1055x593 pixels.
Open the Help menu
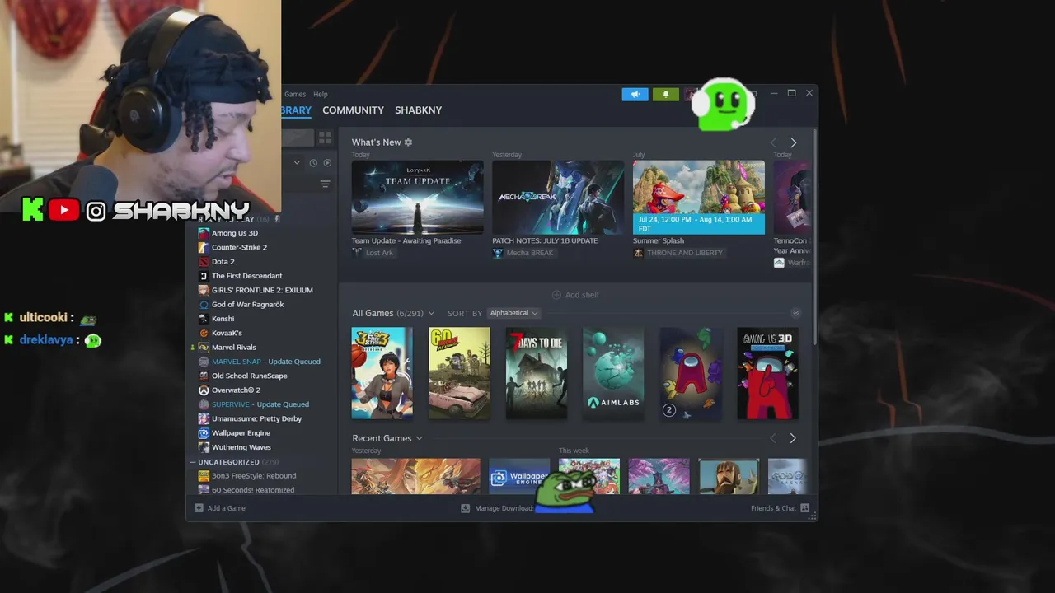click(321, 95)
